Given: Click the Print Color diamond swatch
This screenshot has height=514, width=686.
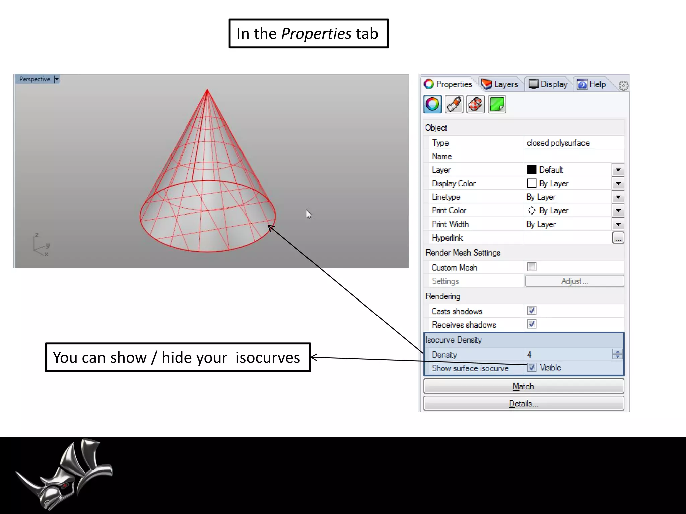Looking at the screenshot, I should pyautogui.click(x=532, y=211).
